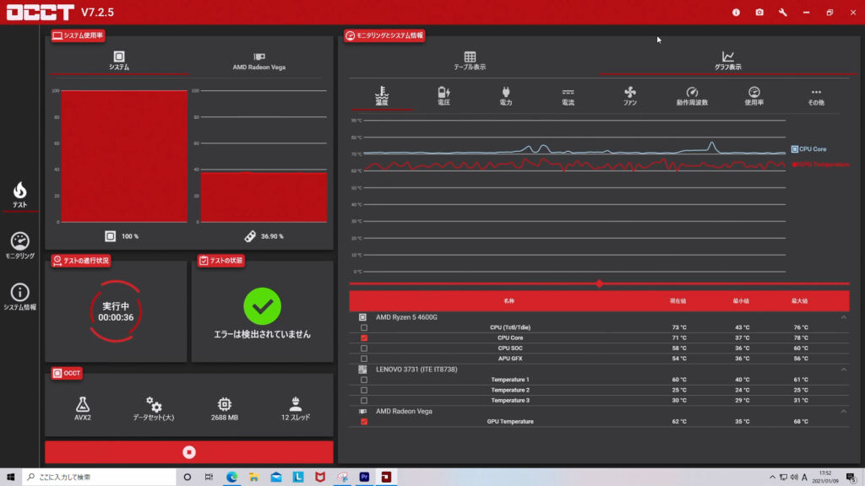Click the large dataset gears icon
Viewport: 865px width, 486px height.
pyautogui.click(x=154, y=404)
